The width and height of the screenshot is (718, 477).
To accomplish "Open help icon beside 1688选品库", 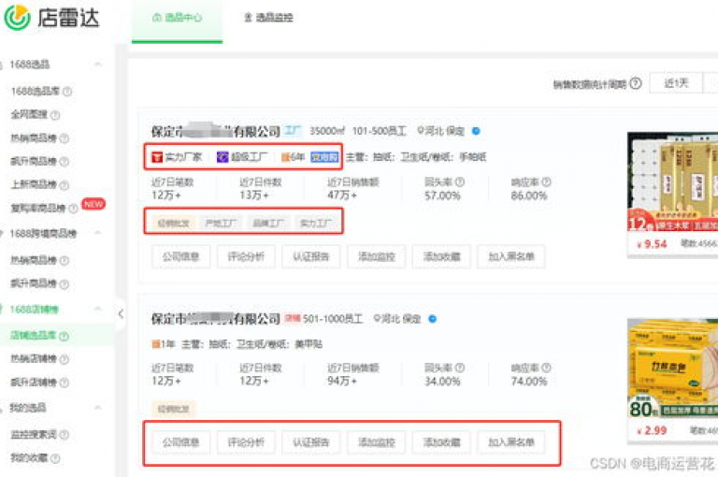I will (x=67, y=92).
